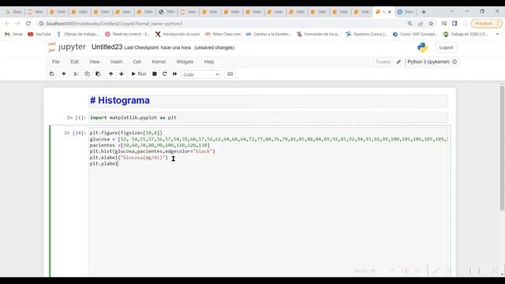Rename the notebook title Untitled23
Image resolution: width=505 pixels, height=284 pixels.
point(107,47)
